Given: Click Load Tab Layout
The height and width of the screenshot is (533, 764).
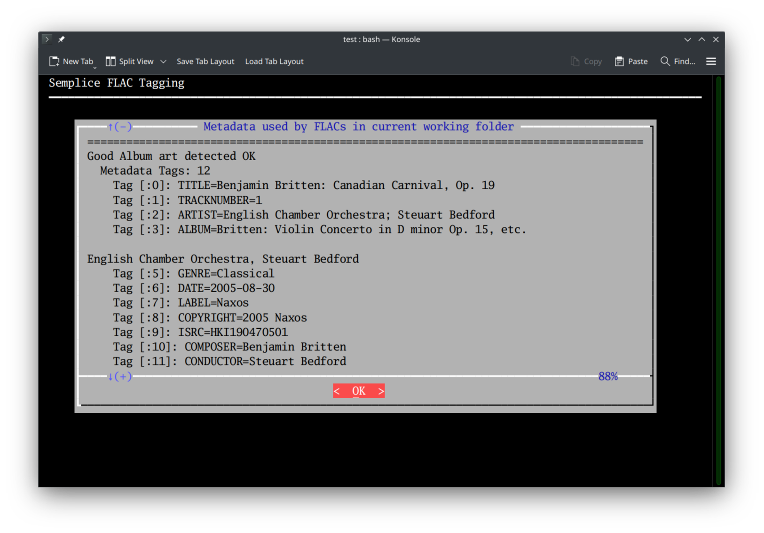Looking at the screenshot, I should click(274, 61).
